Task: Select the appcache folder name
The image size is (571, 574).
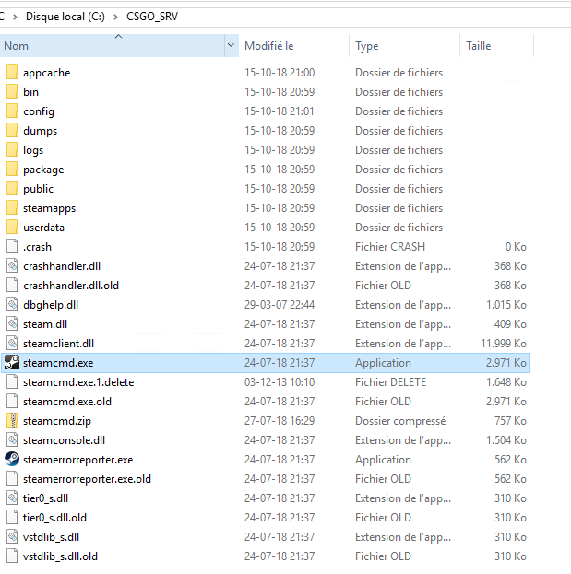Action: (46, 73)
